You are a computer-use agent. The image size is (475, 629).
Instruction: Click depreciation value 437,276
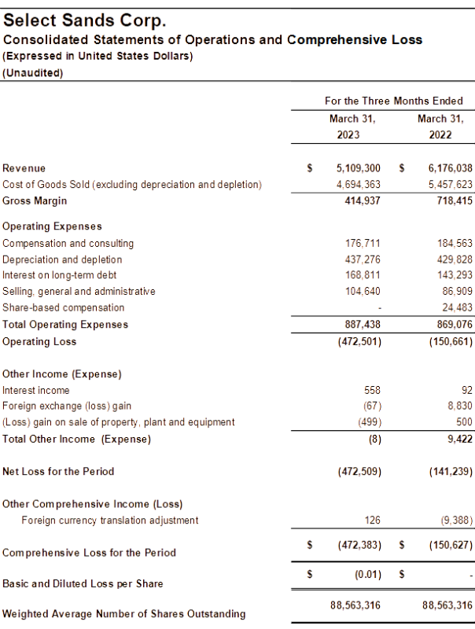(363, 259)
